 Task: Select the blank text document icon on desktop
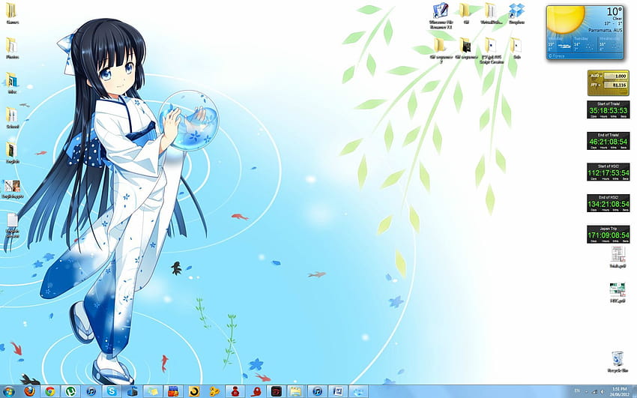click(x=12, y=226)
